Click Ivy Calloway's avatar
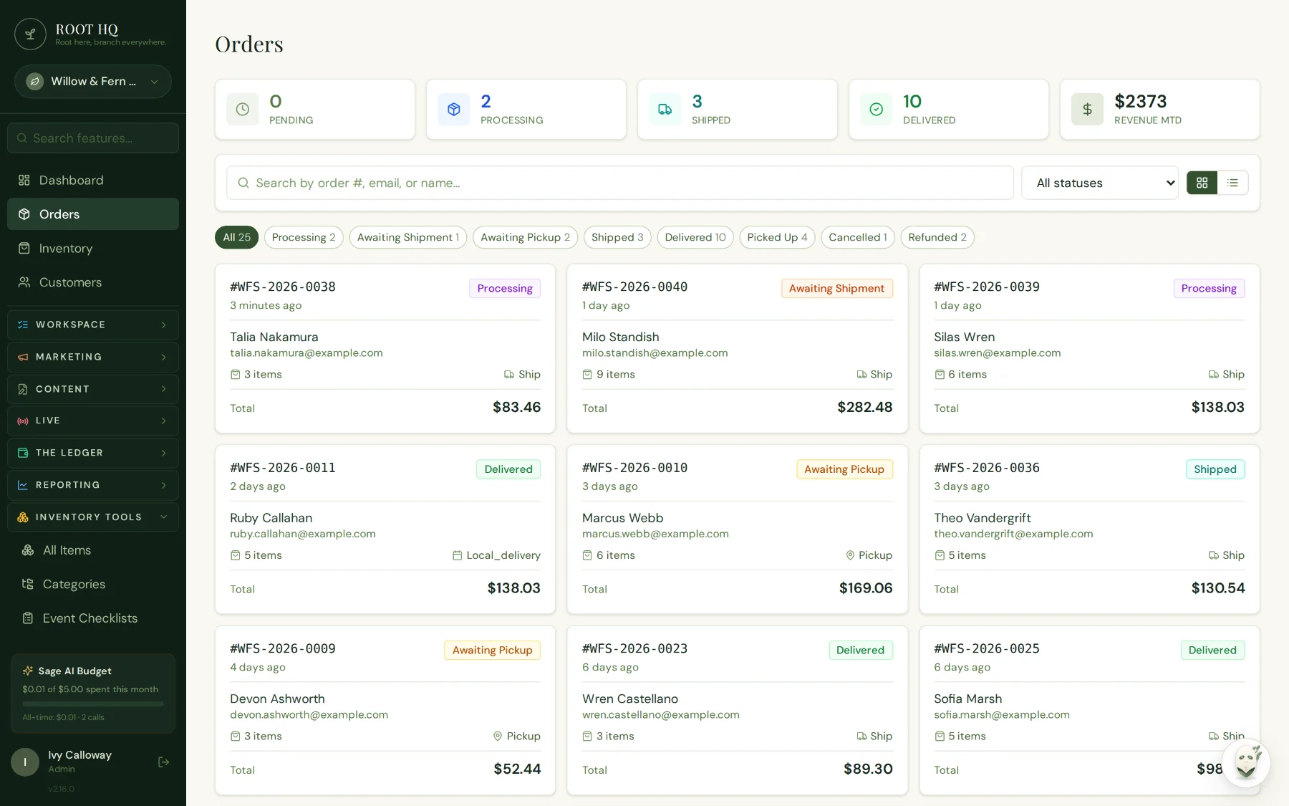Image resolution: width=1289 pixels, height=806 pixels. tap(25, 762)
